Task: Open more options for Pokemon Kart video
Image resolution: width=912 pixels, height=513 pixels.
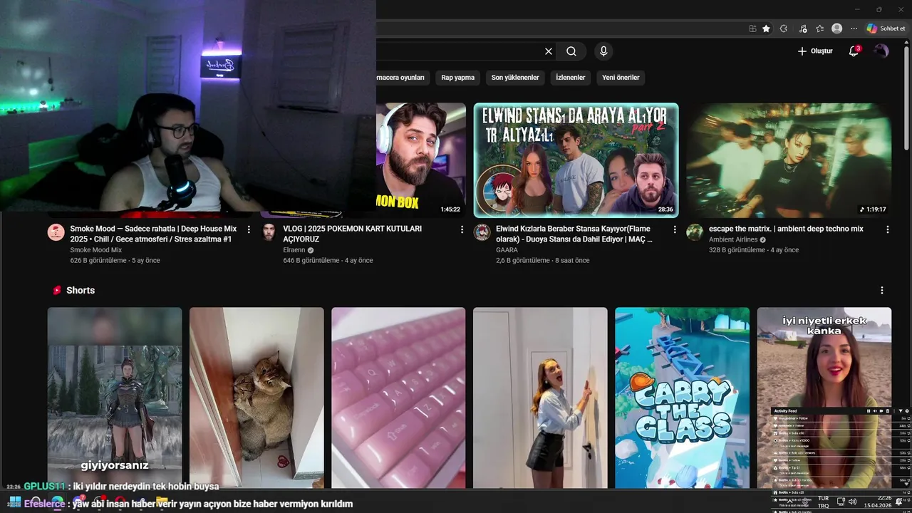Action: [x=462, y=229]
